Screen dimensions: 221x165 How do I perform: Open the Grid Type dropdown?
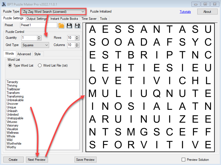[46, 45]
